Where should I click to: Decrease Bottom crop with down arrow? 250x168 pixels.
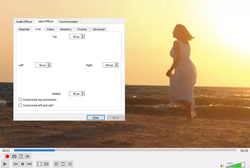(83, 95)
